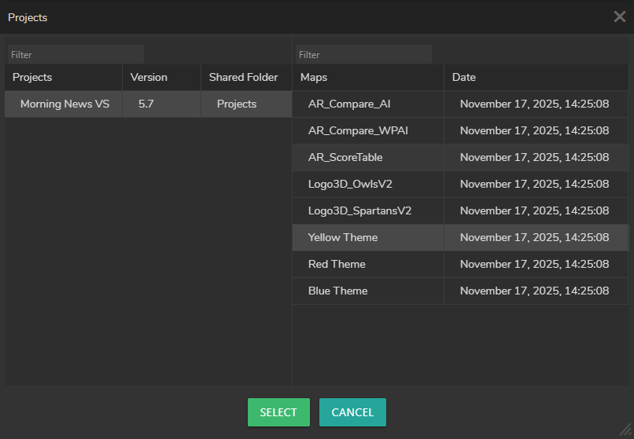Select the Logo3D_SpartansV2 map

click(359, 210)
